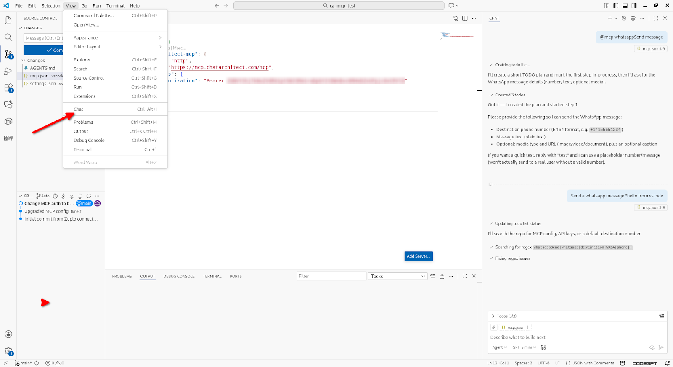Open the File menu

pyautogui.click(x=19, y=5)
